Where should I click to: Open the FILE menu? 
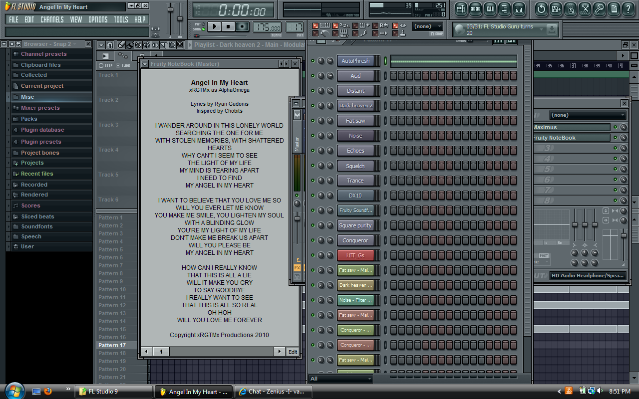point(13,19)
